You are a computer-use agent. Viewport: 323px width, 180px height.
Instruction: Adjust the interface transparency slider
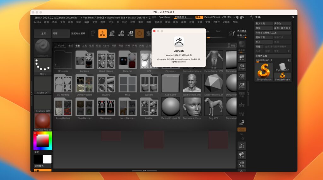[183, 17]
